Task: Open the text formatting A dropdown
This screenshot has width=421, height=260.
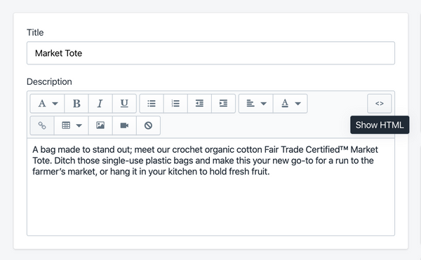Action: point(47,104)
